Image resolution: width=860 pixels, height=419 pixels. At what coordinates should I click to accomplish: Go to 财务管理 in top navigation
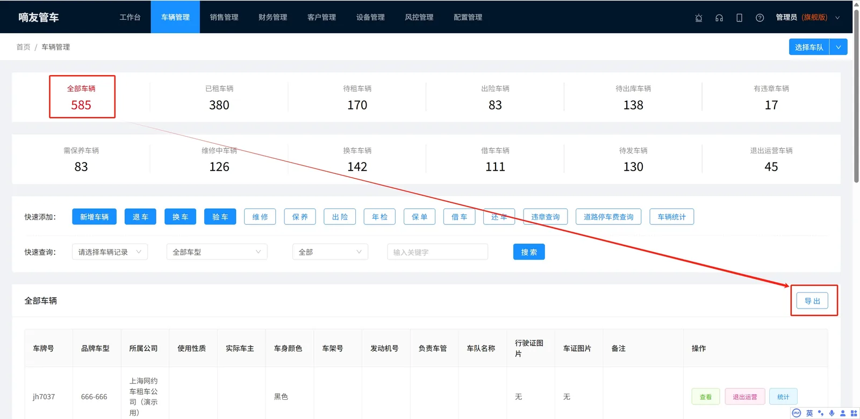(273, 17)
